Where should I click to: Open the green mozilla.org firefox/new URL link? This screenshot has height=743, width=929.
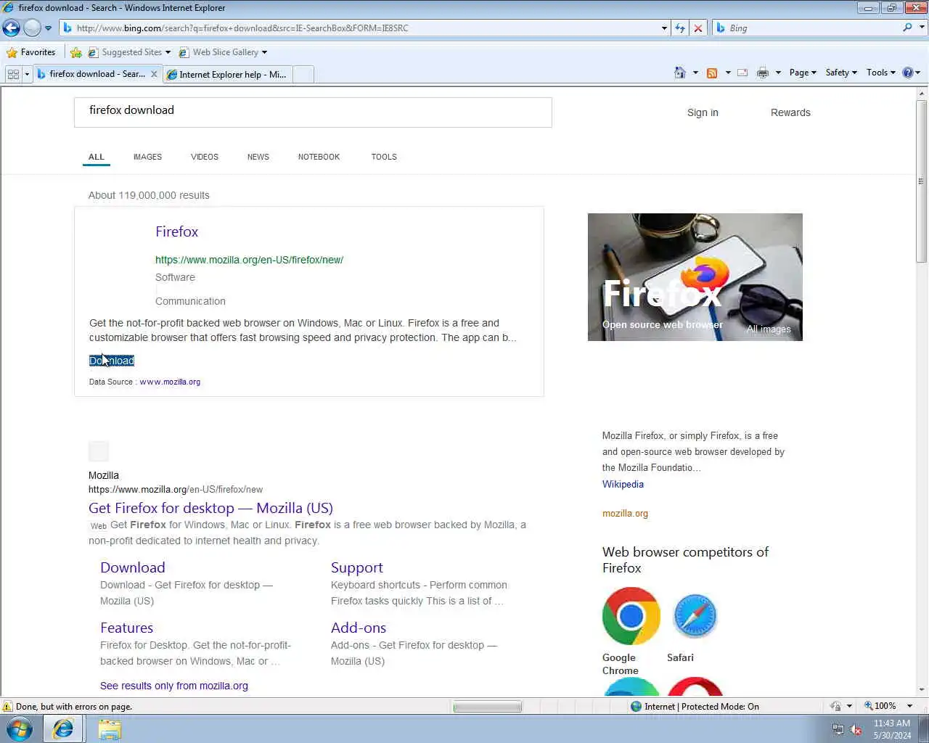pyautogui.click(x=249, y=260)
